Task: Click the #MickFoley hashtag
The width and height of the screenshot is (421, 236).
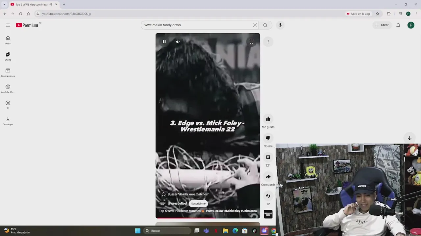Action: coord(232,211)
